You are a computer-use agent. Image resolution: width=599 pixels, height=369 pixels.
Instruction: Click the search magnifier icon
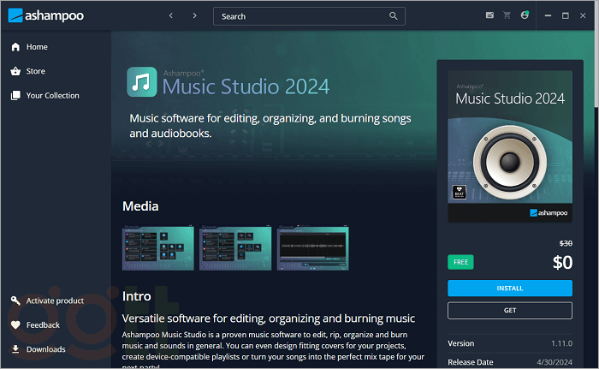(x=394, y=15)
